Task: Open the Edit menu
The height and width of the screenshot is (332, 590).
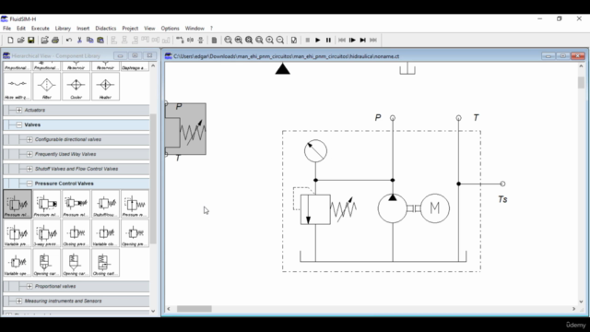Action: pyautogui.click(x=21, y=29)
